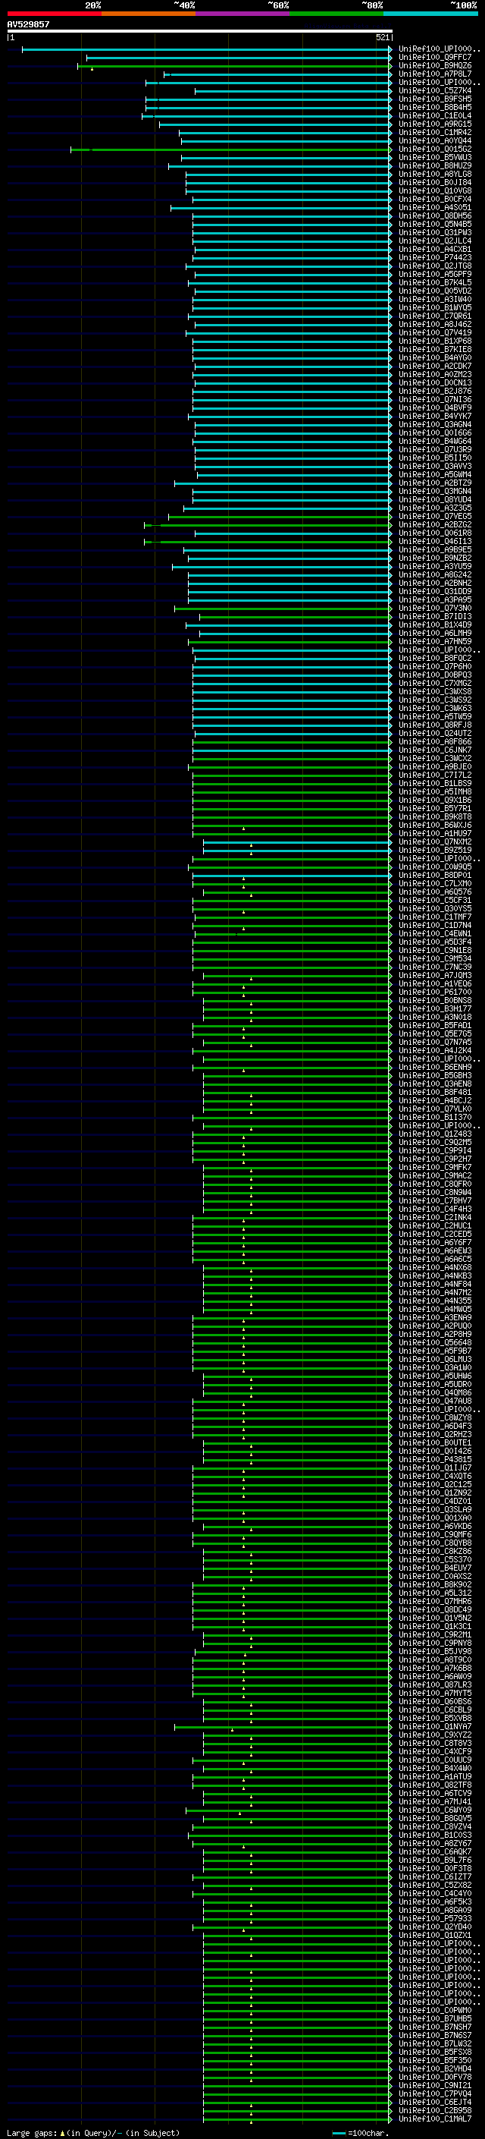
Task: Select the UniRef100_B8HUZ9 label
Action: (435, 166)
